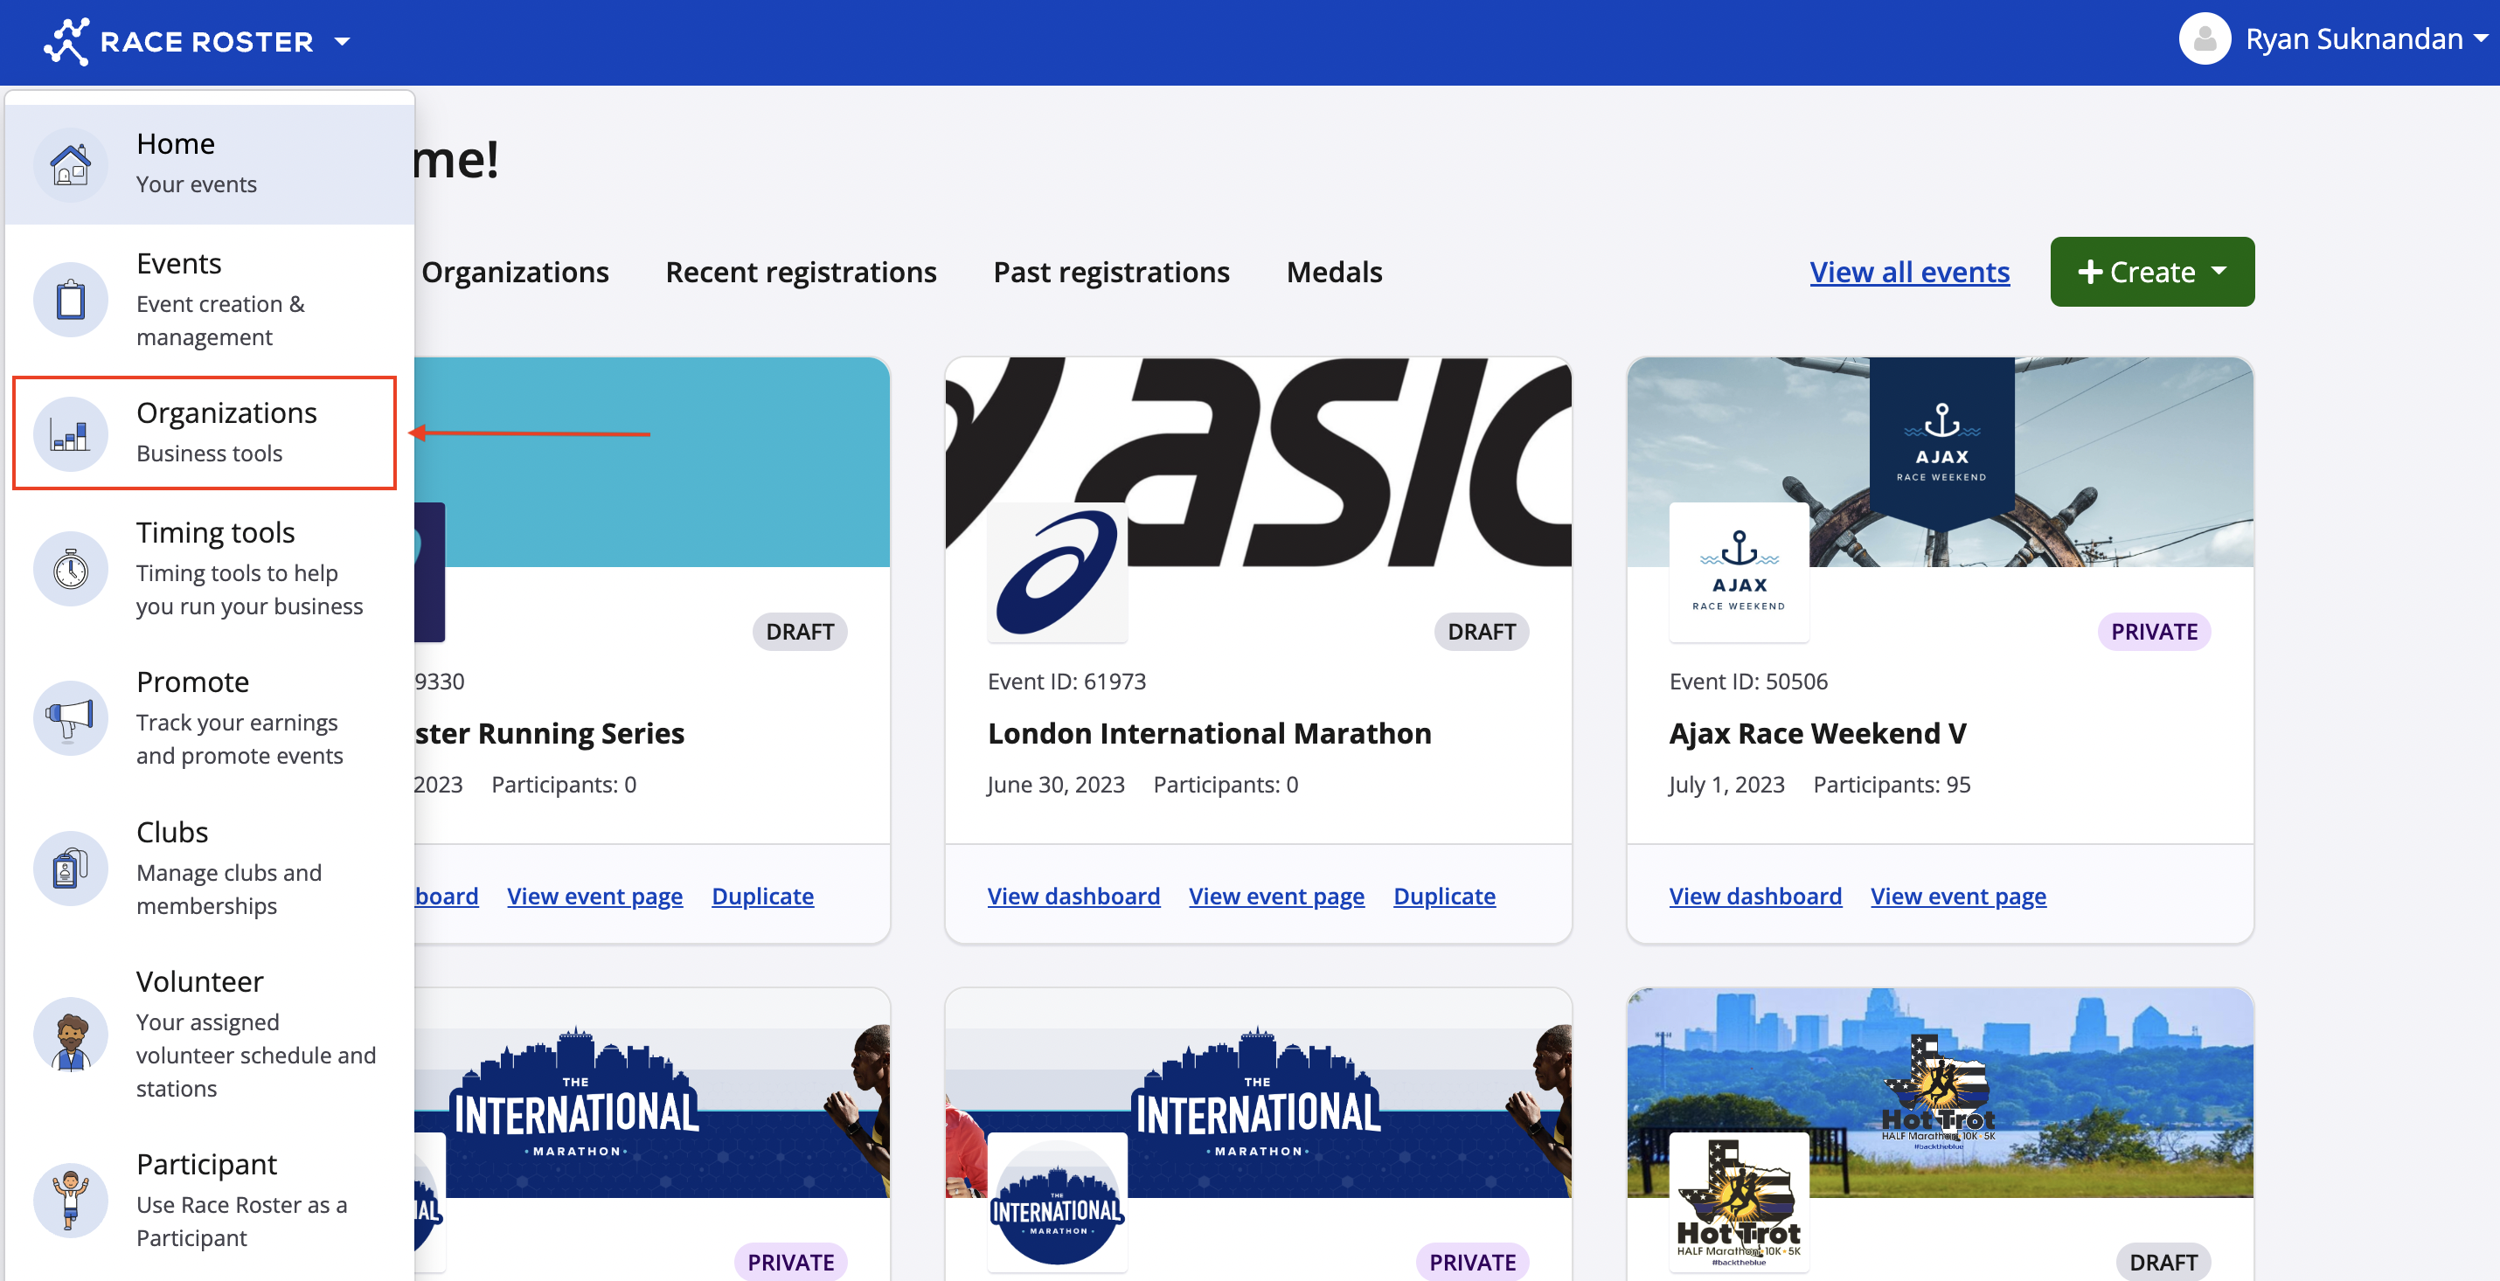Switch to the Recent registrations tab
The width and height of the screenshot is (2500, 1281).
[x=801, y=272]
